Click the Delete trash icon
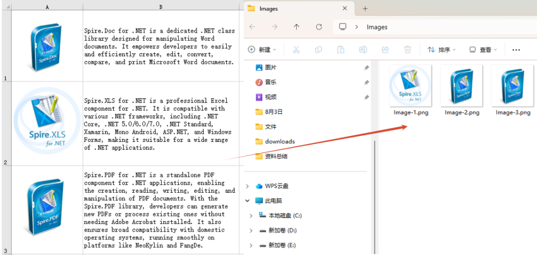 408,49
